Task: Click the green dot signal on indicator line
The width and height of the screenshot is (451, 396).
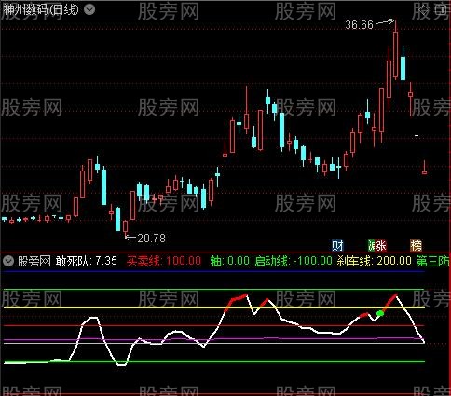Action: point(380,313)
